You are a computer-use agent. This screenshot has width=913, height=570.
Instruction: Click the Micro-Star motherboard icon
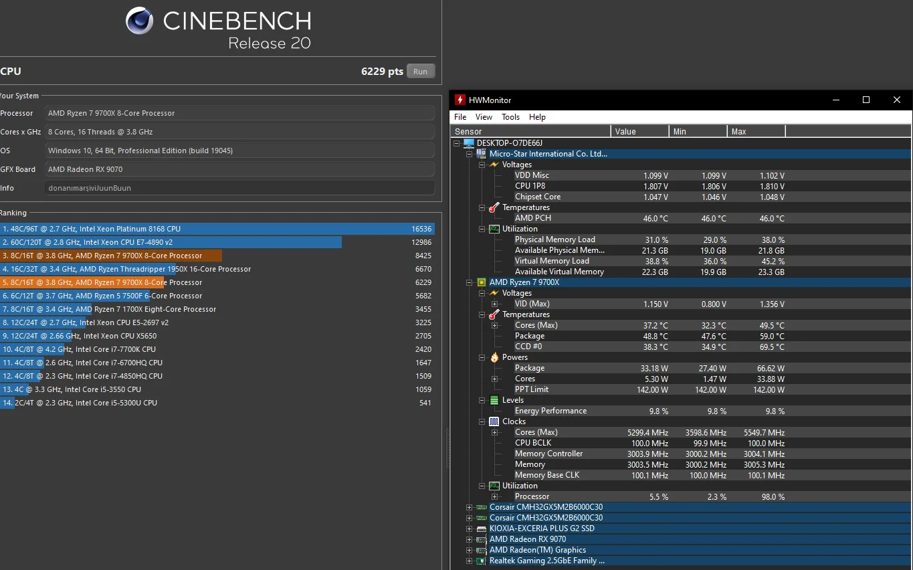coord(481,154)
